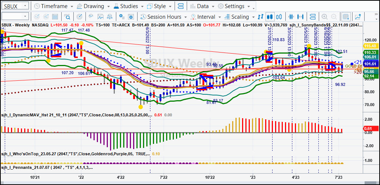The height and width of the screenshot is (185, 380).
Task: Switch to OHLC bar chart style
Action: (x=261, y=17)
